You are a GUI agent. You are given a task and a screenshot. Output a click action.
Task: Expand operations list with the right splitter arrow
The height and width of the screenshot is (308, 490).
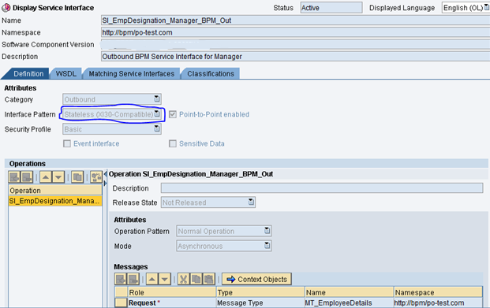105,184
